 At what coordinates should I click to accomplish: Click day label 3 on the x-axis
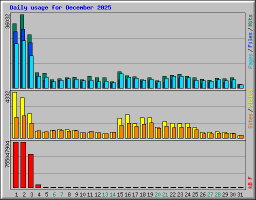[x=31, y=194]
